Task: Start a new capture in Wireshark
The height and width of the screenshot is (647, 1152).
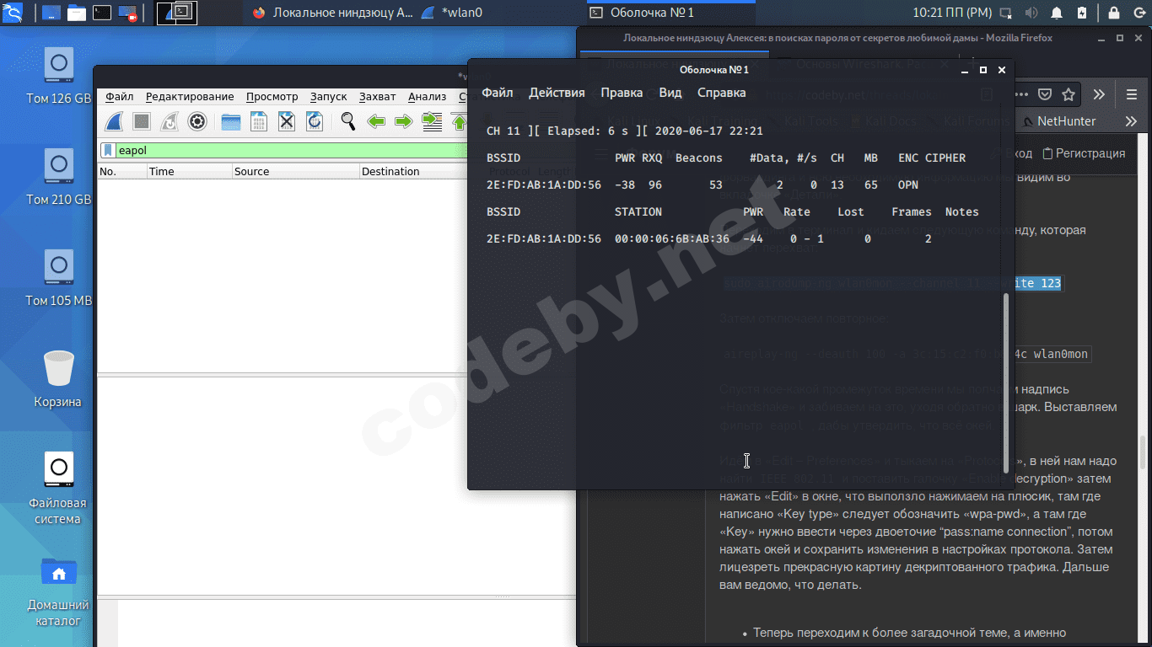Action: pyautogui.click(x=115, y=121)
